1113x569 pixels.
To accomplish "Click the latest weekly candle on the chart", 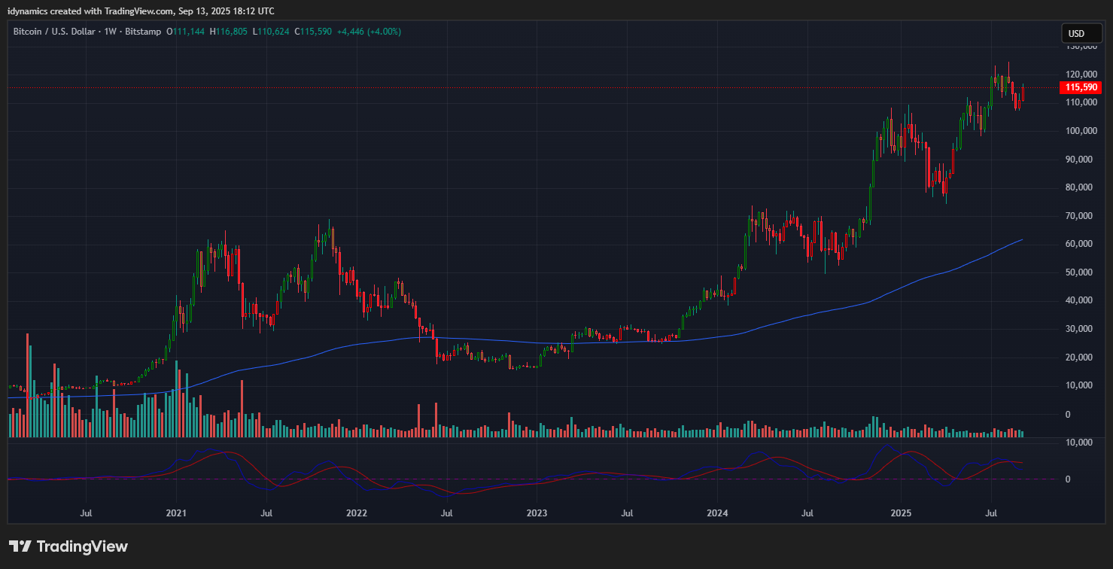I will [1023, 93].
